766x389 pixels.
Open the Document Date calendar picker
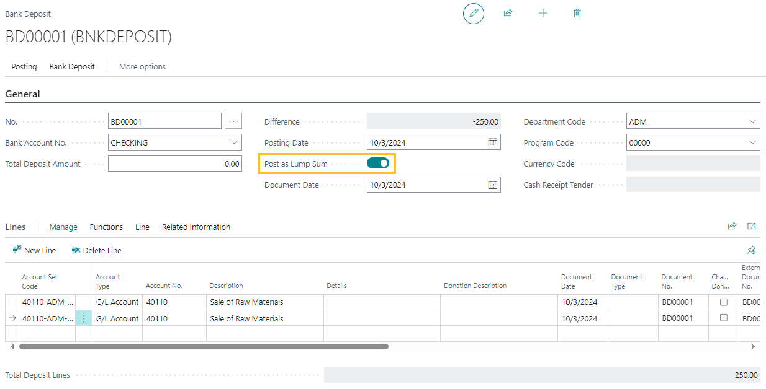click(493, 185)
